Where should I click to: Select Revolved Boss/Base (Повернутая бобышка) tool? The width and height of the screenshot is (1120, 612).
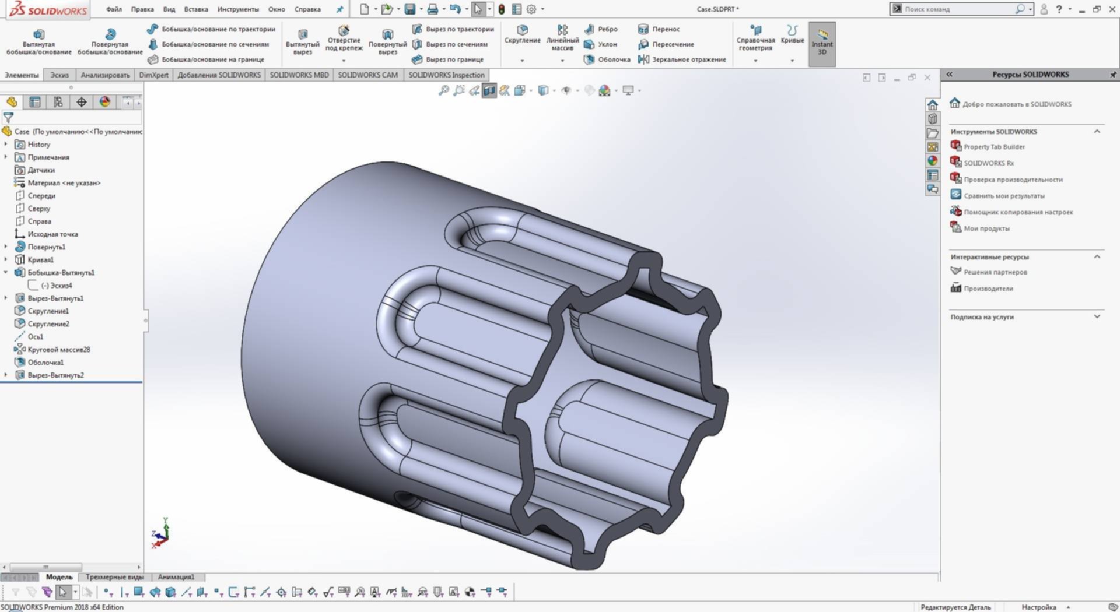pyautogui.click(x=110, y=41)
